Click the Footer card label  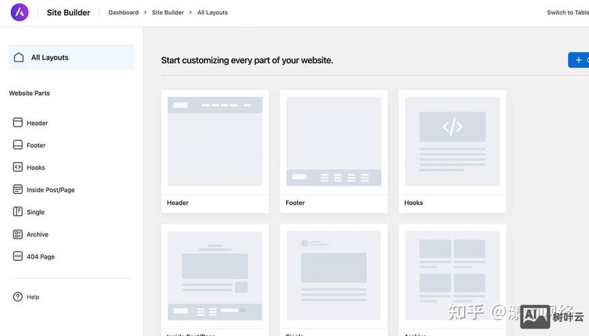click(x=296, y=203)
